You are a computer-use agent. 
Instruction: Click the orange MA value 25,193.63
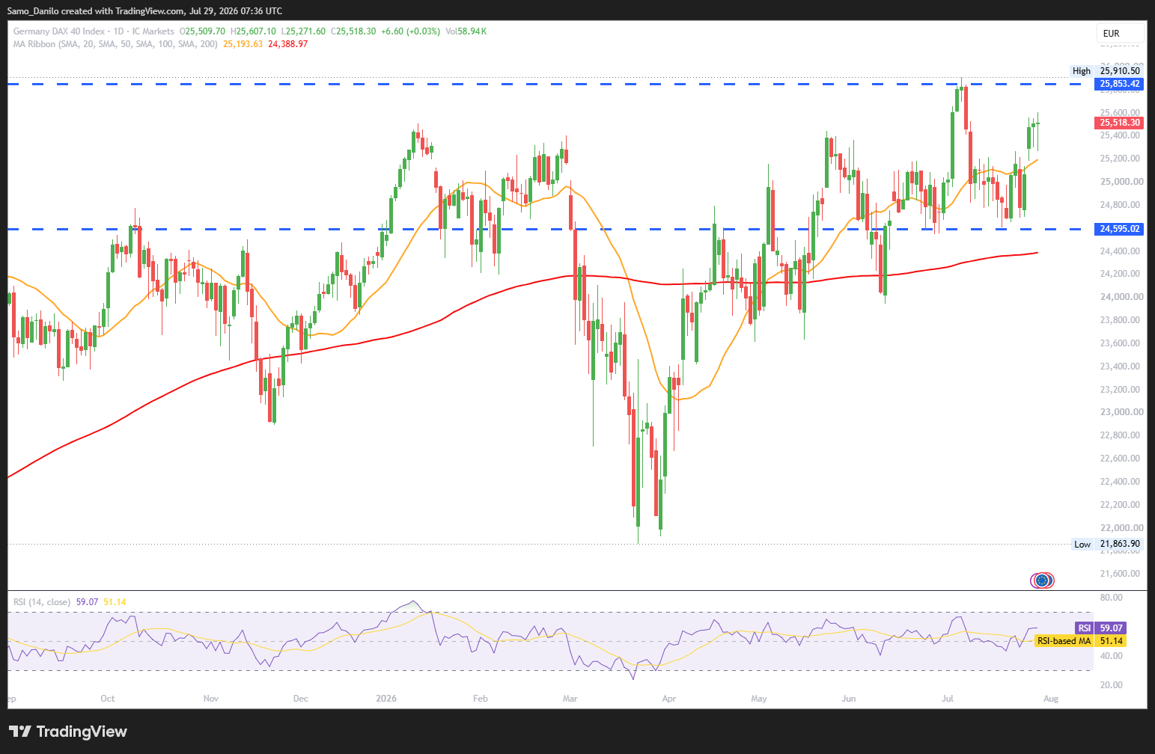click(x=243, y=44)
